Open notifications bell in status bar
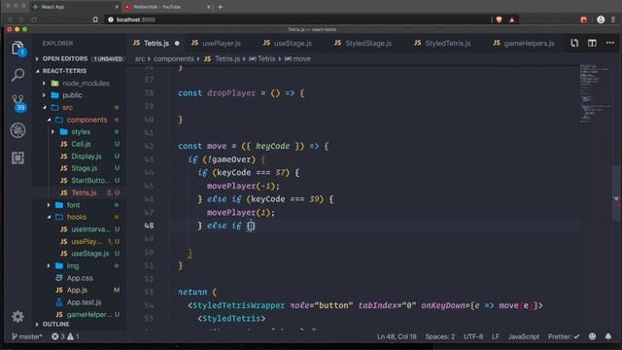This screenshot has width=622, height=350. point(608,336)
